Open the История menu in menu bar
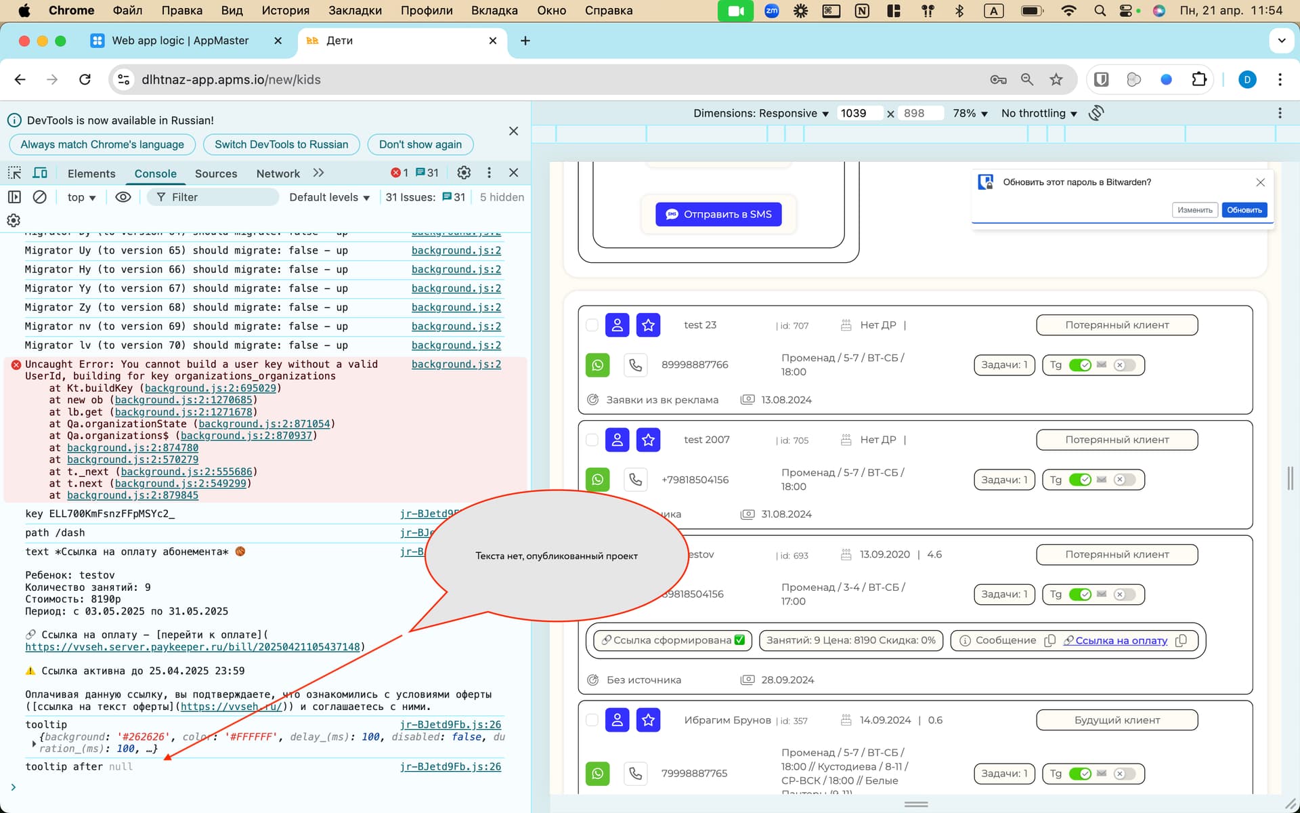This screenshot has width=1300, height=813. (285, 10)
